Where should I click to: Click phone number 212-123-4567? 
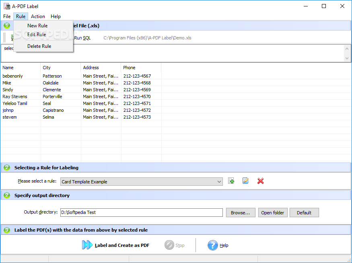coord(137,76)
